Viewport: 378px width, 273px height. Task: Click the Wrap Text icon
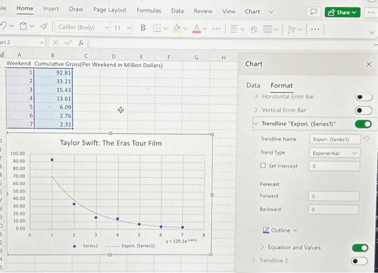point(253,29)
